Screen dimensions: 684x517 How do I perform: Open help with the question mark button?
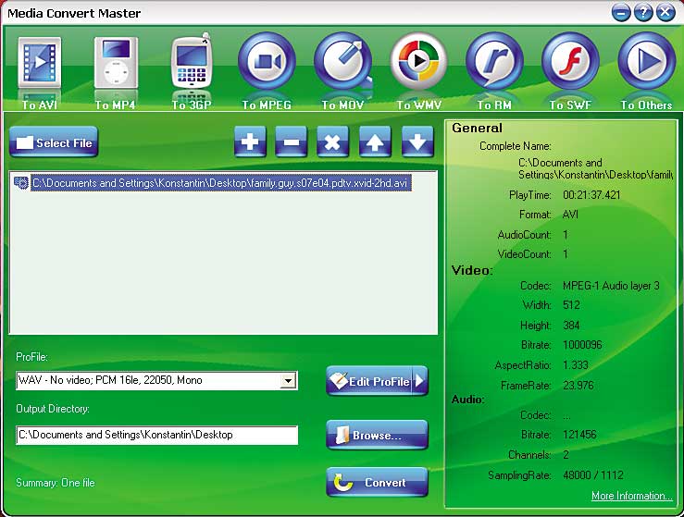(643, 12)
